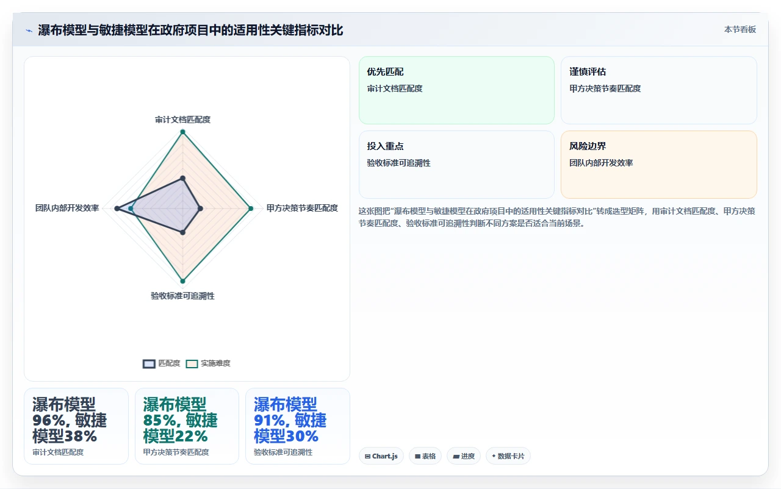This screenshot has height=489, width=781.
Task: Click the Chart.js tag text
Action: (x=385, y=456)
